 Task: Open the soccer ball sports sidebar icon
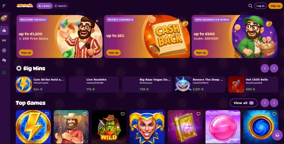click(4, 50)
